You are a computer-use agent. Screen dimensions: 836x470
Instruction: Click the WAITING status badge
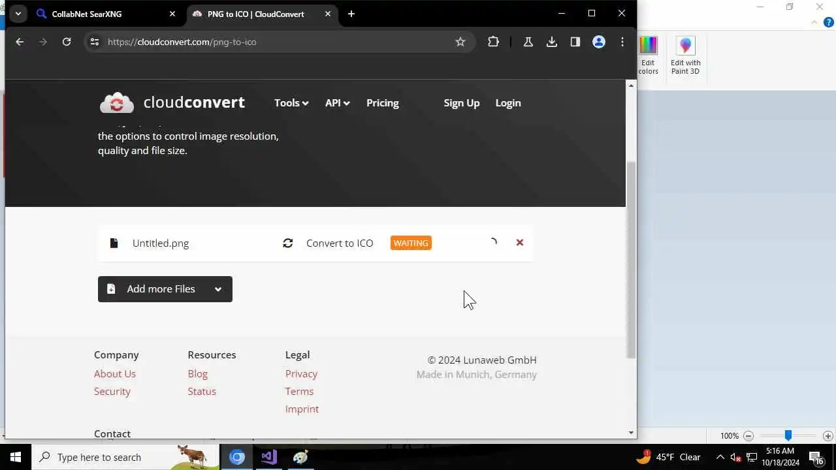[x=411, y=243]
